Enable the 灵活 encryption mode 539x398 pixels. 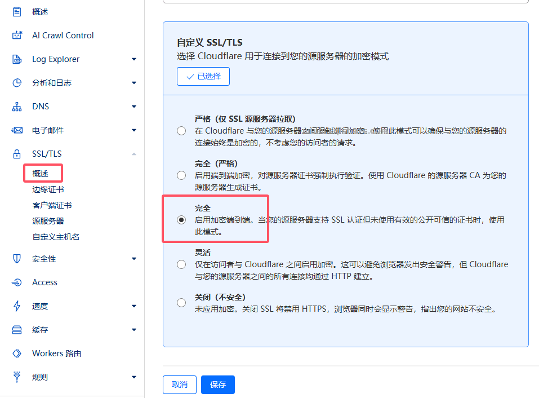point(181,264)
